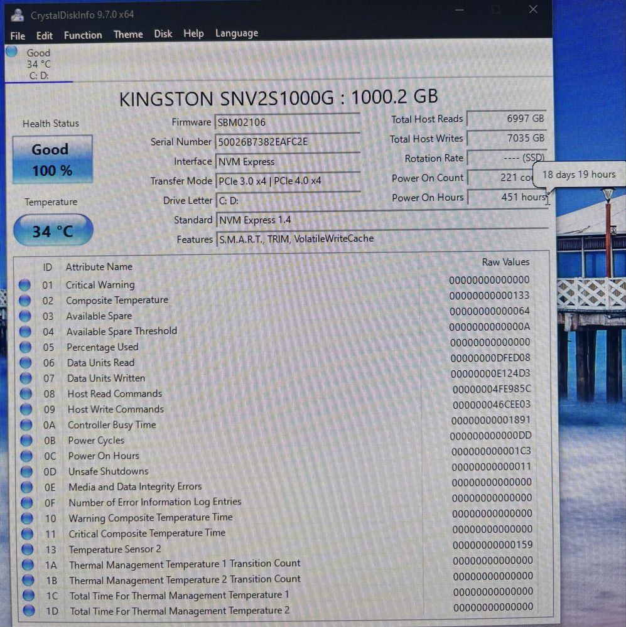The width and height of the screenshot is (626, 627).
Task: Click the 34 °C temperature button
Action: pos(53,231)
